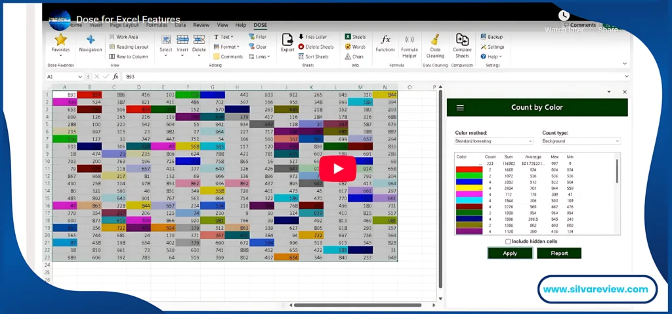This screenshot has height=314, width=672.
Task: Click the Watch later clock icon
Action: (564, 16)
